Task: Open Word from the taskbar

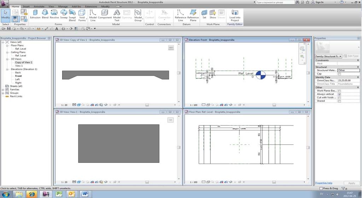Action: point(85,194)
